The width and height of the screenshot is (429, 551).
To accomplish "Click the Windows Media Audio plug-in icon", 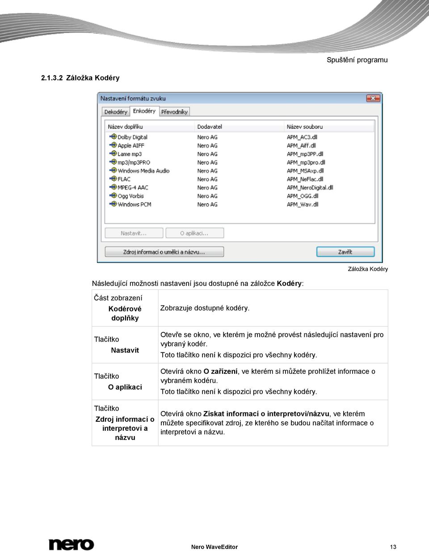I will (113, 170).
